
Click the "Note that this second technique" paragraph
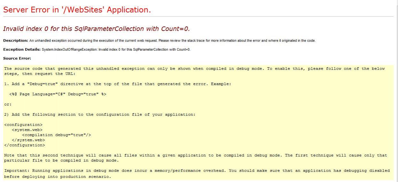pyautogui.click(x=195, y=158)
